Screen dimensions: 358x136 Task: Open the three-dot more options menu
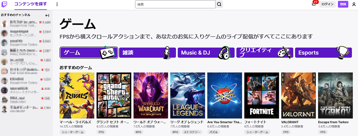57,4
